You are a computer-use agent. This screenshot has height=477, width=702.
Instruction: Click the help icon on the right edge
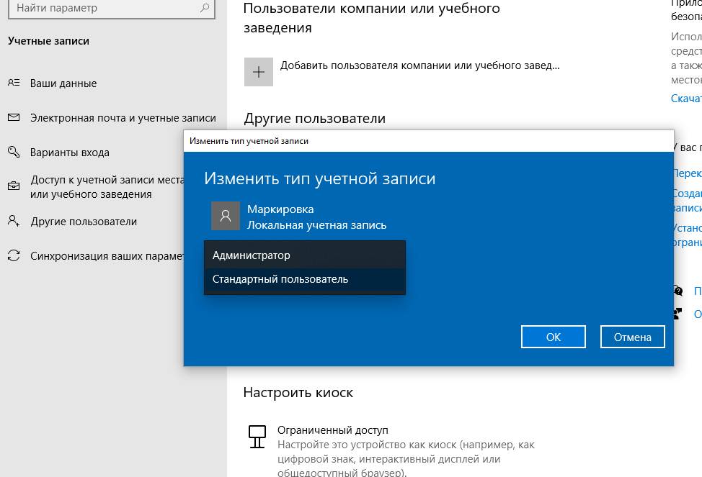tap(677, 291)
